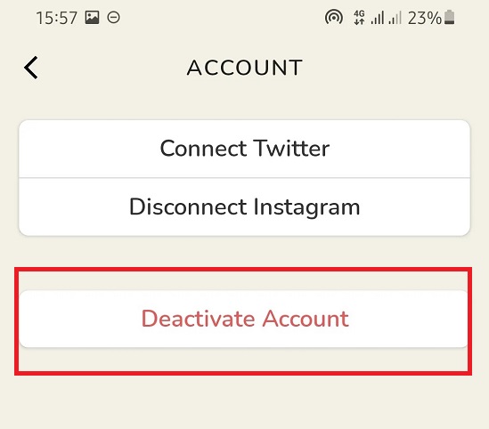Tap the battery icon in status bar
Screen dimensions: 489x429
coord(450,17)
